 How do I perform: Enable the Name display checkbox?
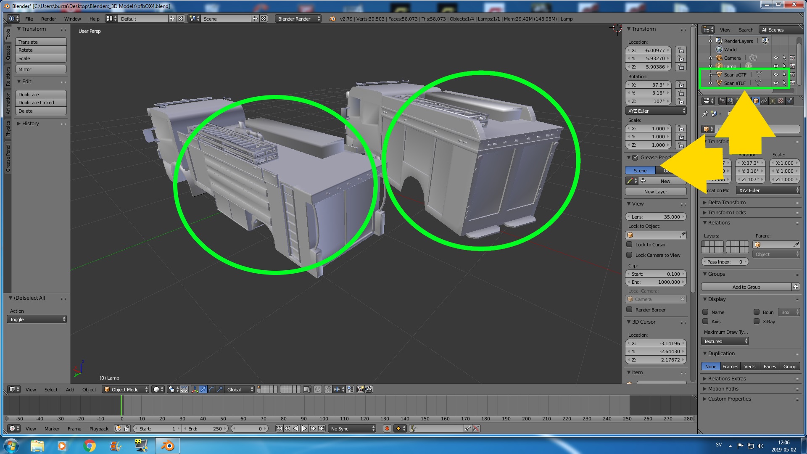[x=705, y=312]
